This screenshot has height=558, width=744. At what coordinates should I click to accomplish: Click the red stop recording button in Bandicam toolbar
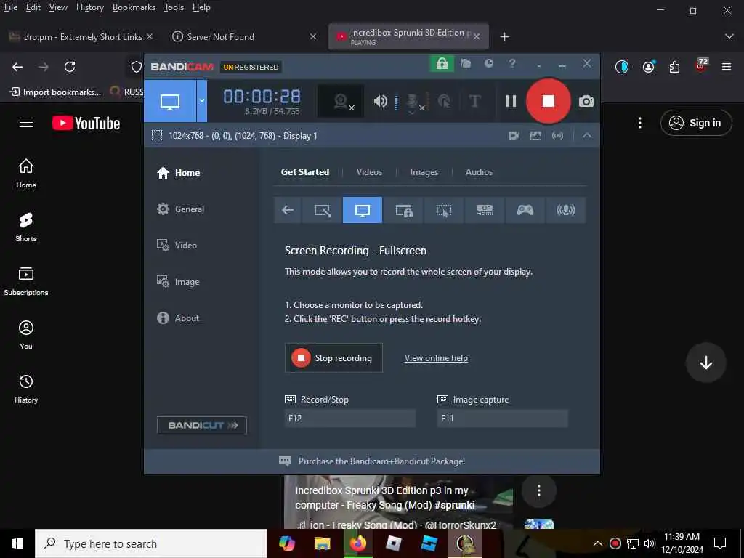tap(548, 101)
